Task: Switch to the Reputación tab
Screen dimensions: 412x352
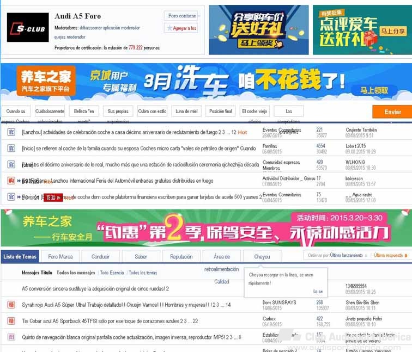Action: pyautogui.click(x=181, y=257)
